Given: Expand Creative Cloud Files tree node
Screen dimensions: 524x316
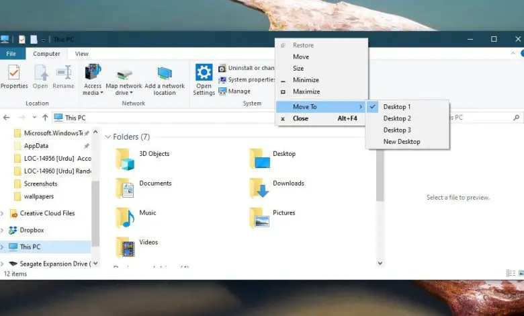Looking at the screenshot, I should (2, 213).
